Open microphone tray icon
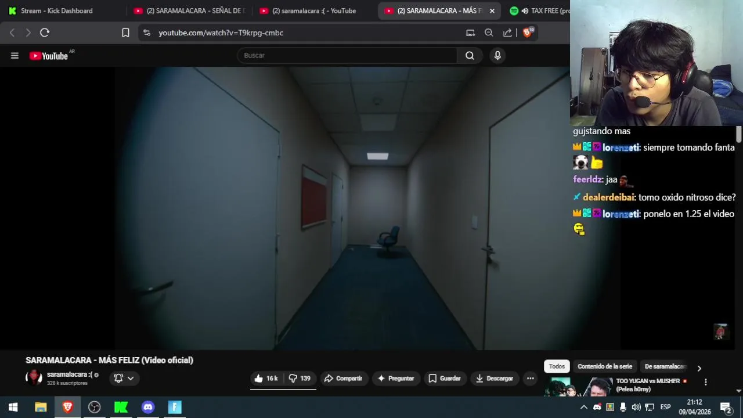The height and width of the screenshot is (418, 743). 623,407
